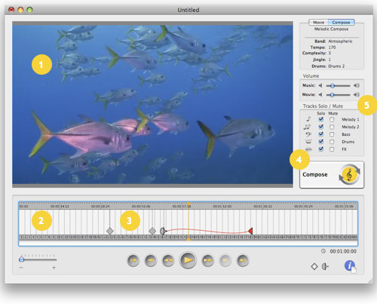Click the Music volume loud speaker icon

point(357,85)
